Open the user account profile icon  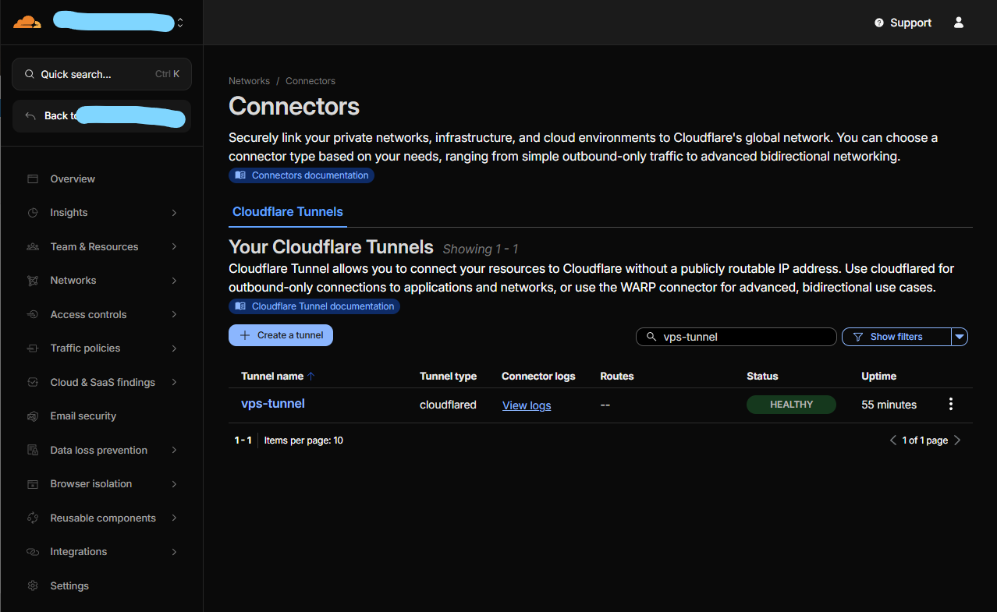(x=959, y=23)
